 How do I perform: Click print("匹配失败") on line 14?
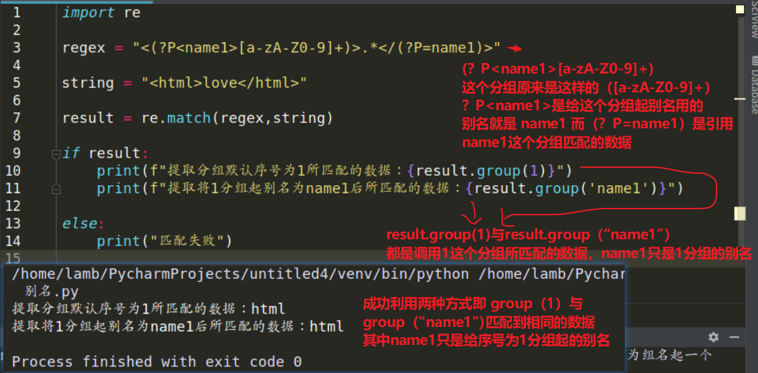165,241
